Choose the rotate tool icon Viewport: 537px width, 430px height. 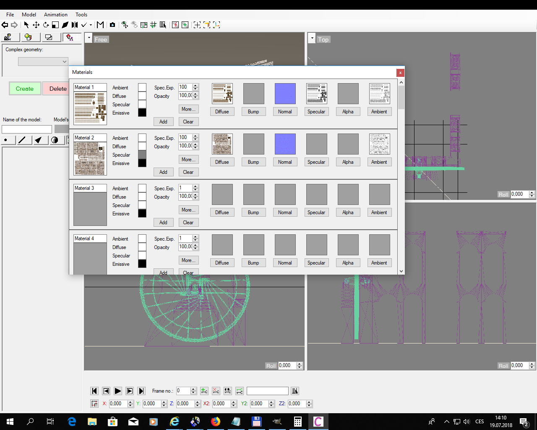coord(46,25)
